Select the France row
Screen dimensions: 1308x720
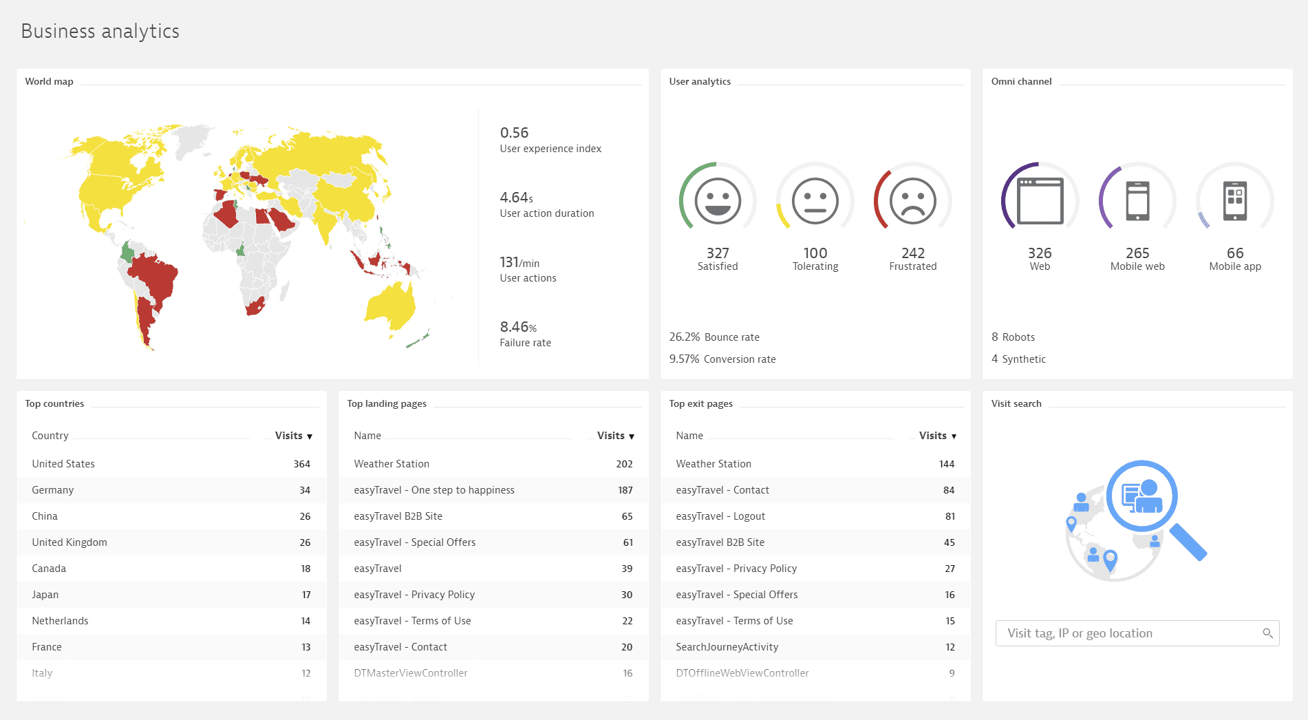tap(171, 647)
